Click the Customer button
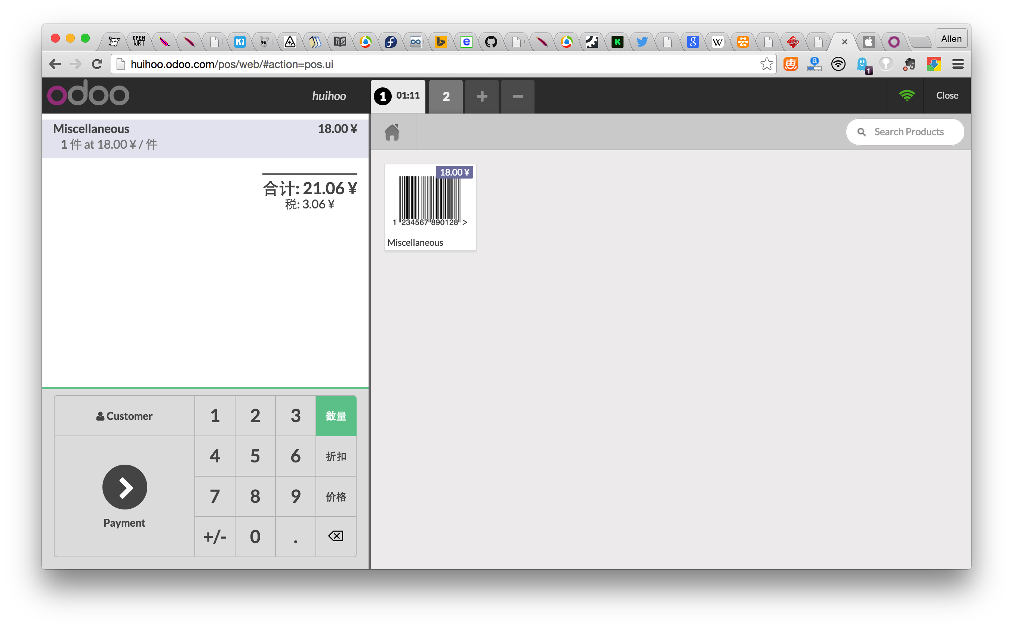This screenshot has width=1013, height=629. (124, 416)
